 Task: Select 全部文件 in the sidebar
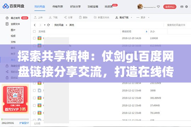coord(15,24)
